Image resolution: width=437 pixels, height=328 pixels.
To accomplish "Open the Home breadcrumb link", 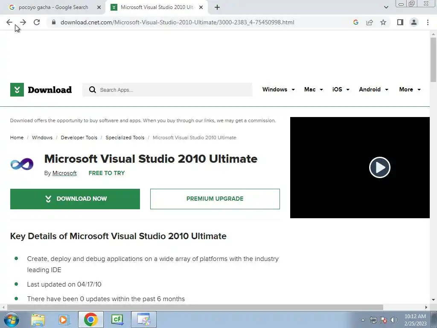I will click(17, 138).
